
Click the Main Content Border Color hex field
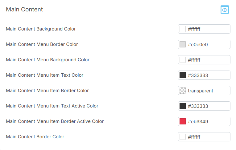point(208,137)
